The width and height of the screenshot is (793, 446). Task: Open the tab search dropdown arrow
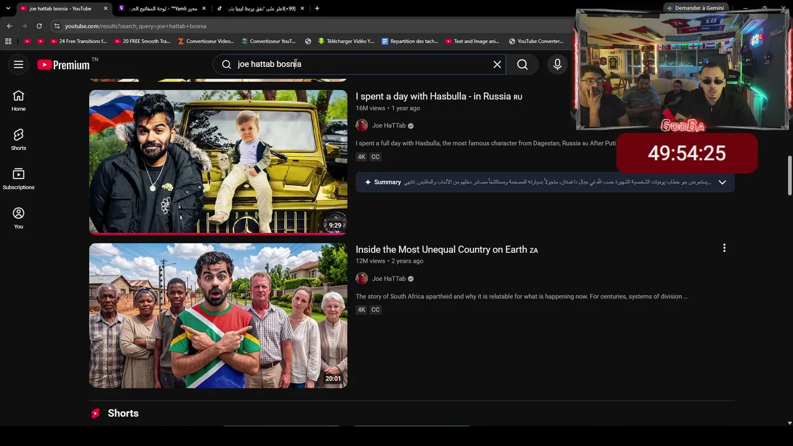point(8,9)
